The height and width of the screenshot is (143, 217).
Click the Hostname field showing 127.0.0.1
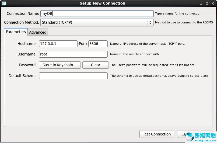[x=58, y=44]
